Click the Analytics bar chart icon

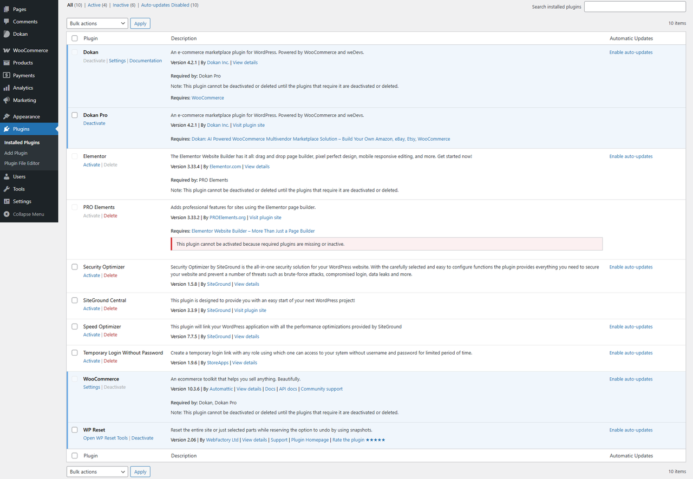(x=6, y=88)
